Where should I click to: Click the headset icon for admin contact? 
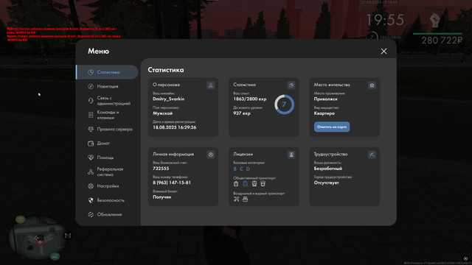[x=91, y=101]
